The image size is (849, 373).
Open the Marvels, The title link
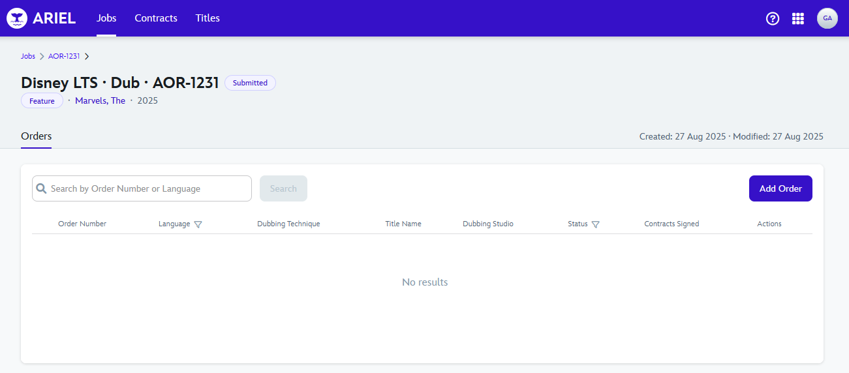click(x=100, y=101)
